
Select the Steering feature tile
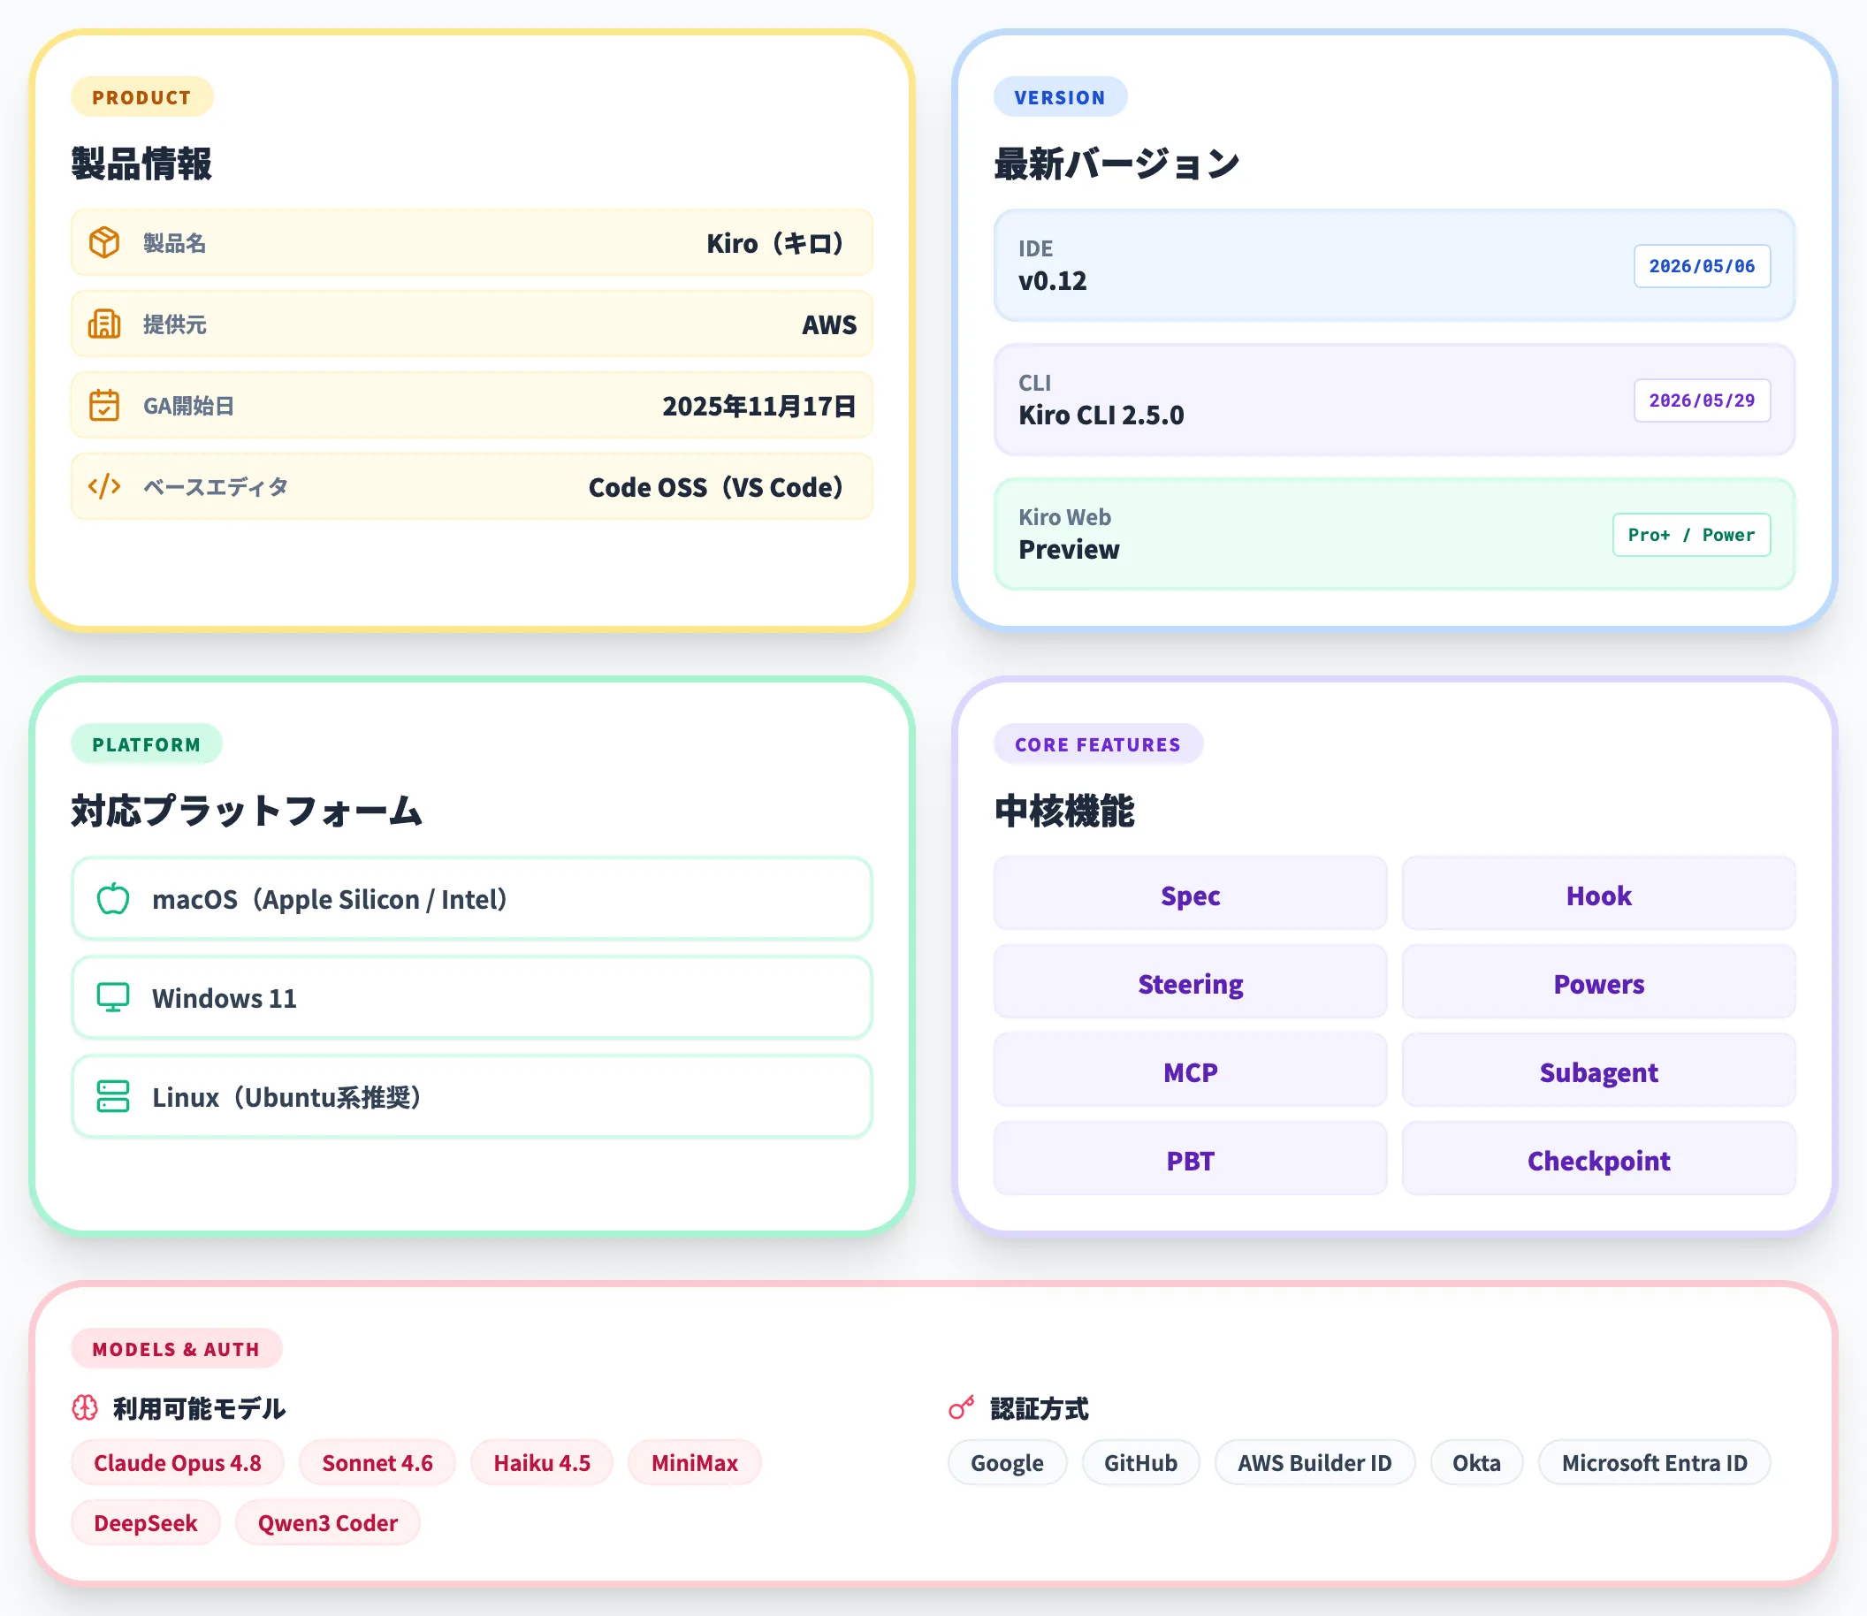coord(1190,982)
